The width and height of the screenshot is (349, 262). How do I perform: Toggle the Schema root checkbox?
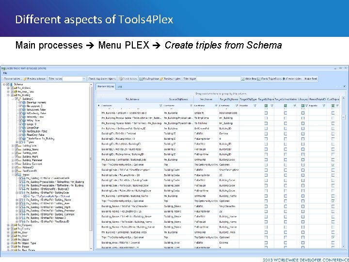pos(8,84)
